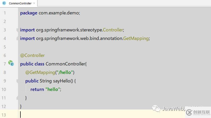This screenshot has width=211, height=118.
Task: Place cursor on empty line 13
Action: 77,114
